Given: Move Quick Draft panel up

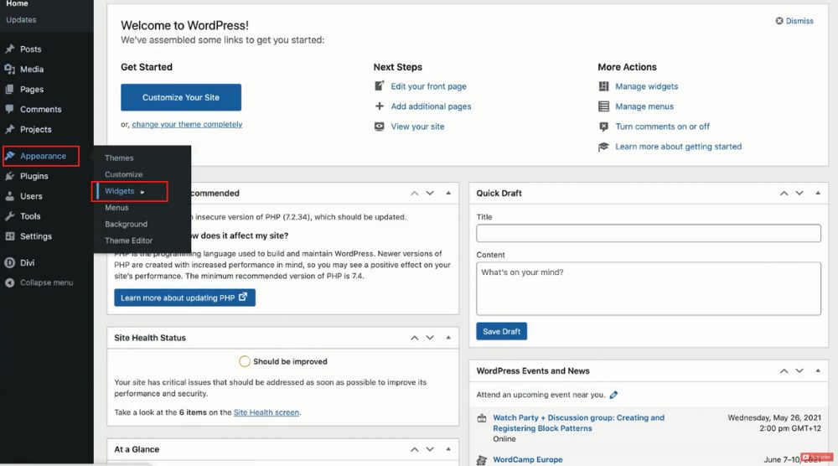Looking at the screenshot, I should coord(784,193).
